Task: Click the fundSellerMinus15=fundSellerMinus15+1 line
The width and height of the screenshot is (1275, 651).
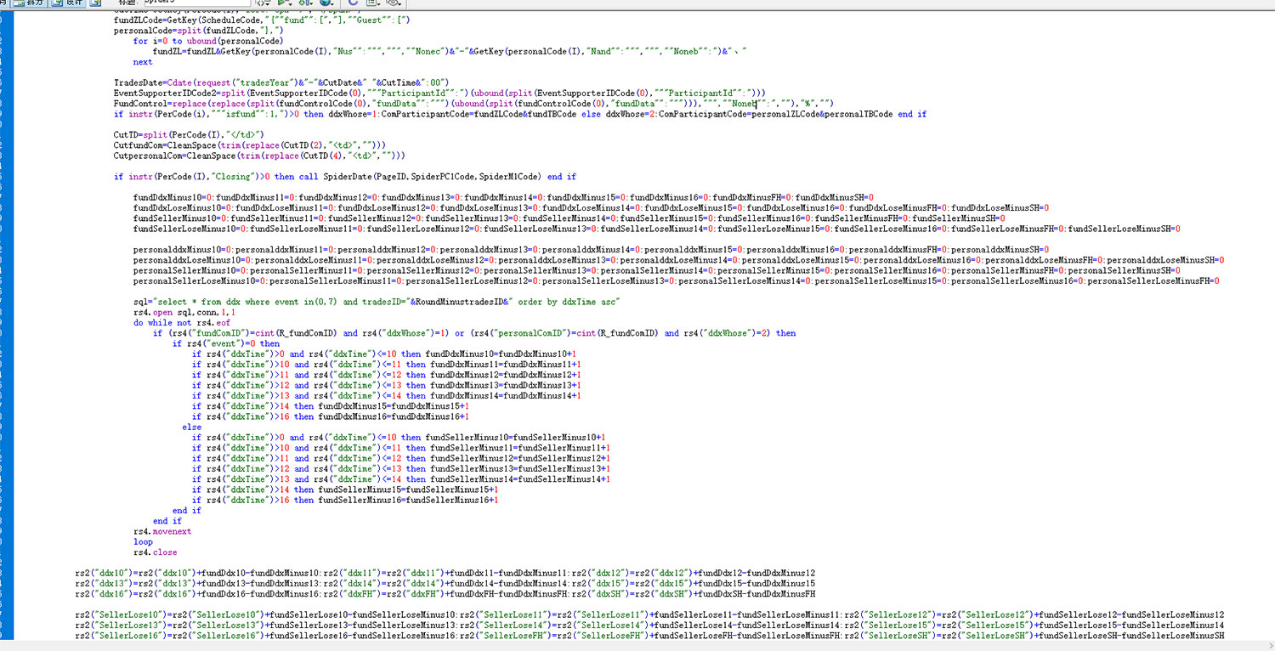Action: tap(345, 490)
